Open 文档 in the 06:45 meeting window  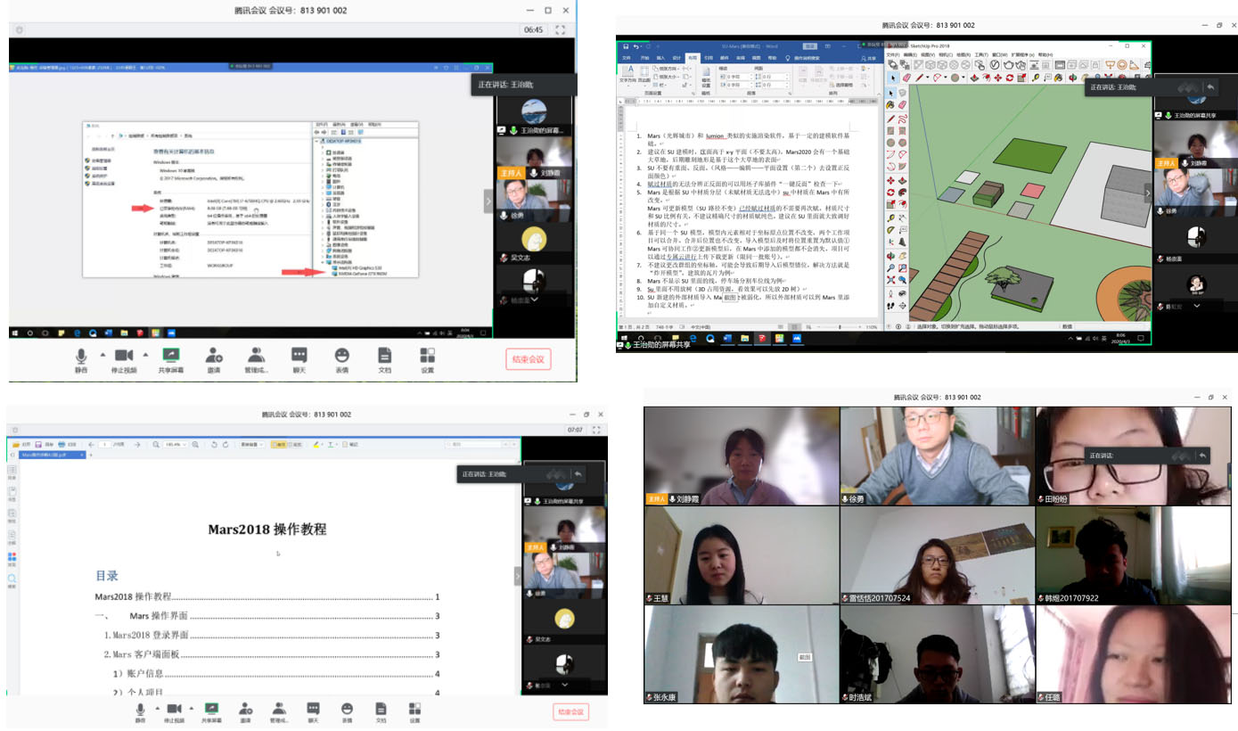384,360
